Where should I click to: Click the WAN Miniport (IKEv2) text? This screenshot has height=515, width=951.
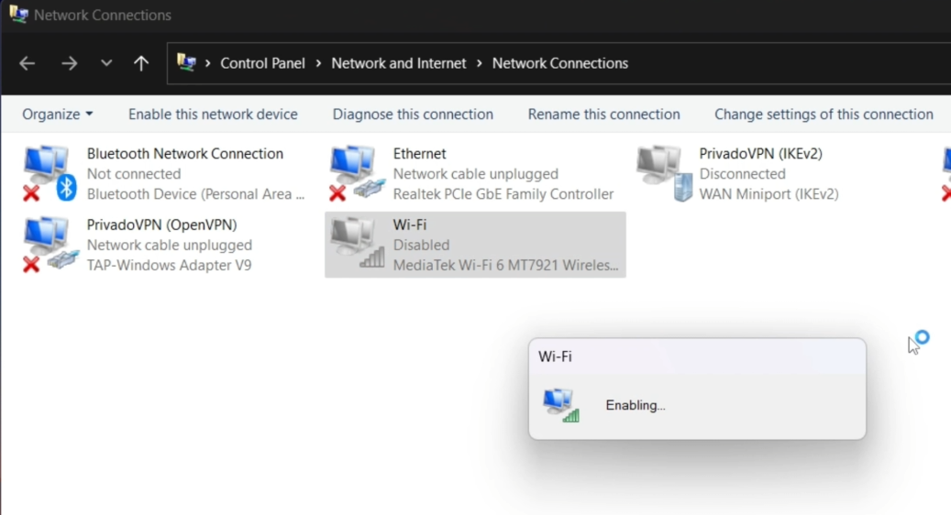coord(769,194)
